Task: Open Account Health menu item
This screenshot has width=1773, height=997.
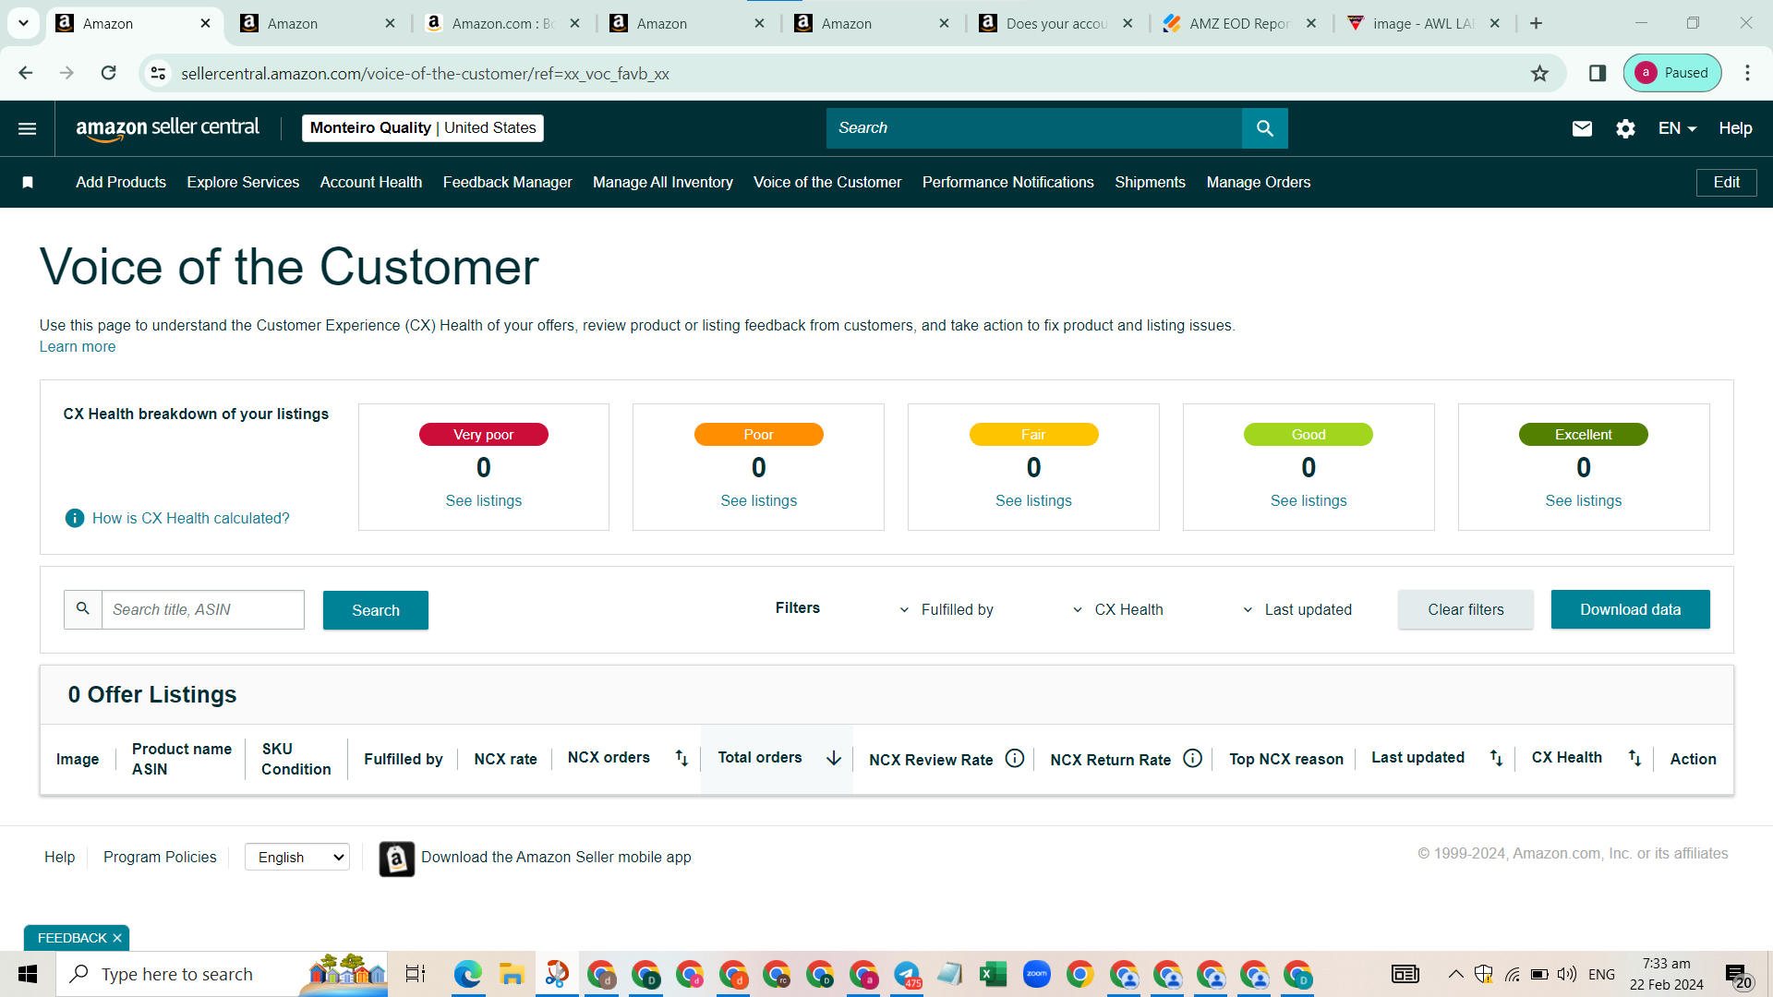Action: (371, 183)
